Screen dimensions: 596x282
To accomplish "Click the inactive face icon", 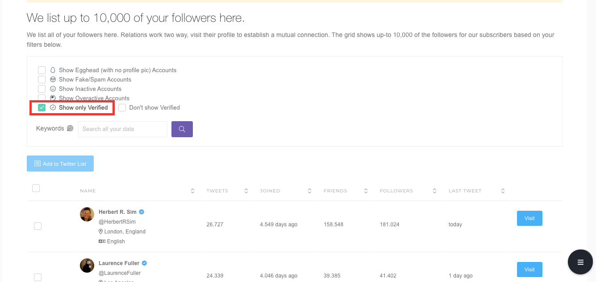I will tap(53, 89).
